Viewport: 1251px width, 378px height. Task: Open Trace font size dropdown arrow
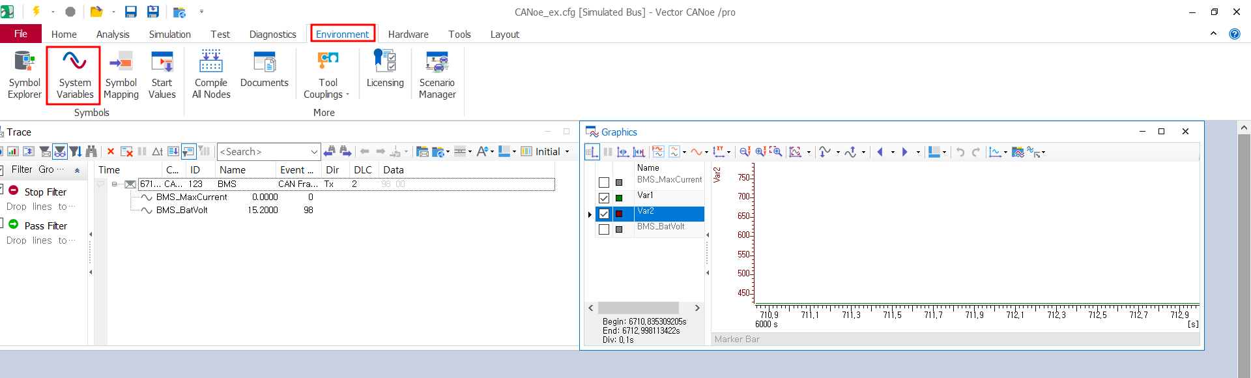[492, 152]
